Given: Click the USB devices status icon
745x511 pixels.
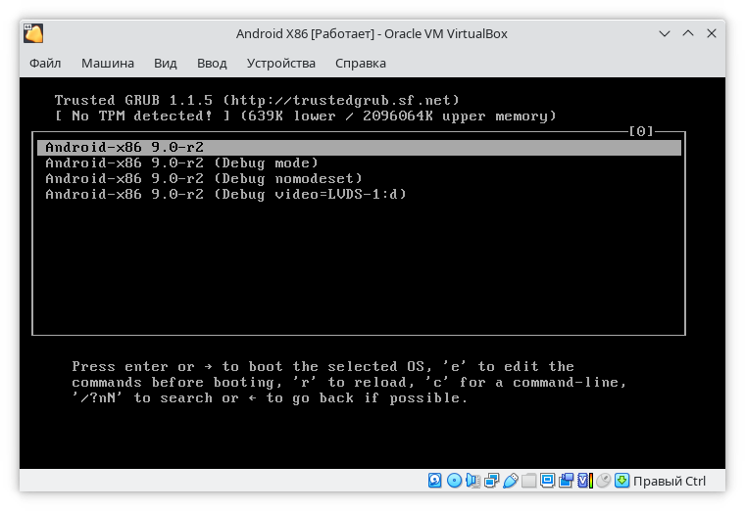Looking at the screenshot, I should tap(510, 481).
